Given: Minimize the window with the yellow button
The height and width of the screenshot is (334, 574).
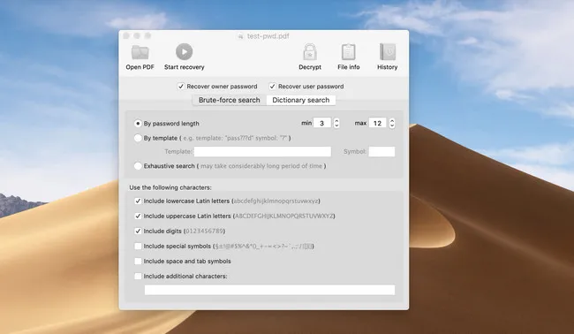Looking at the screenshot, I should (137, 35).
